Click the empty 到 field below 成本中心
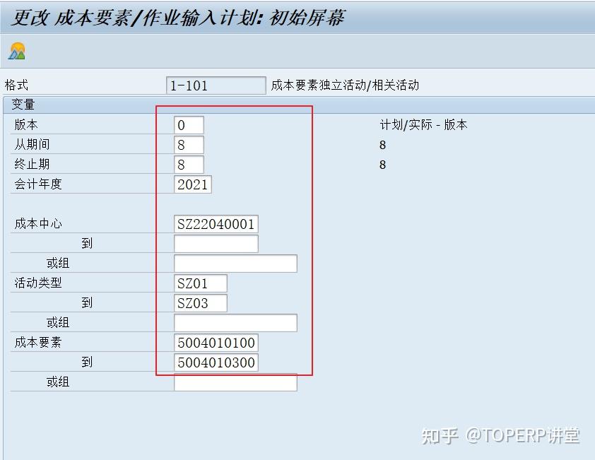595x460 pixels. pos(216,243)
